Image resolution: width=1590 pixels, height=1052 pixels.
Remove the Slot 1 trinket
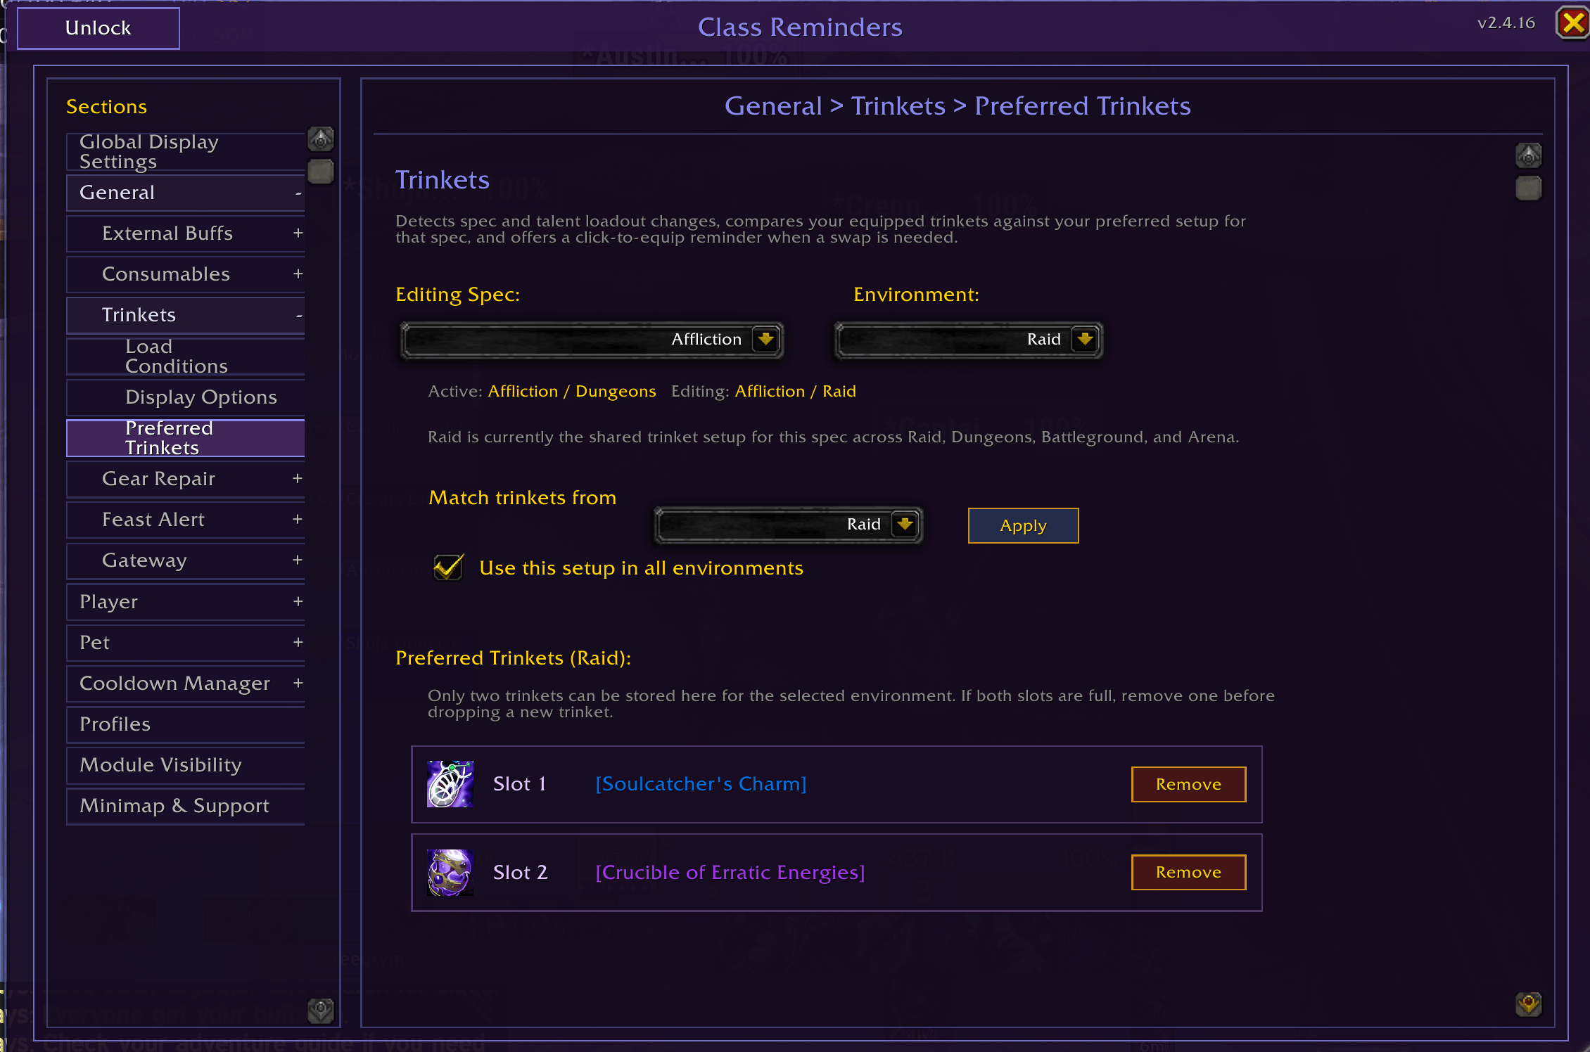click(x=1189, y=784)
